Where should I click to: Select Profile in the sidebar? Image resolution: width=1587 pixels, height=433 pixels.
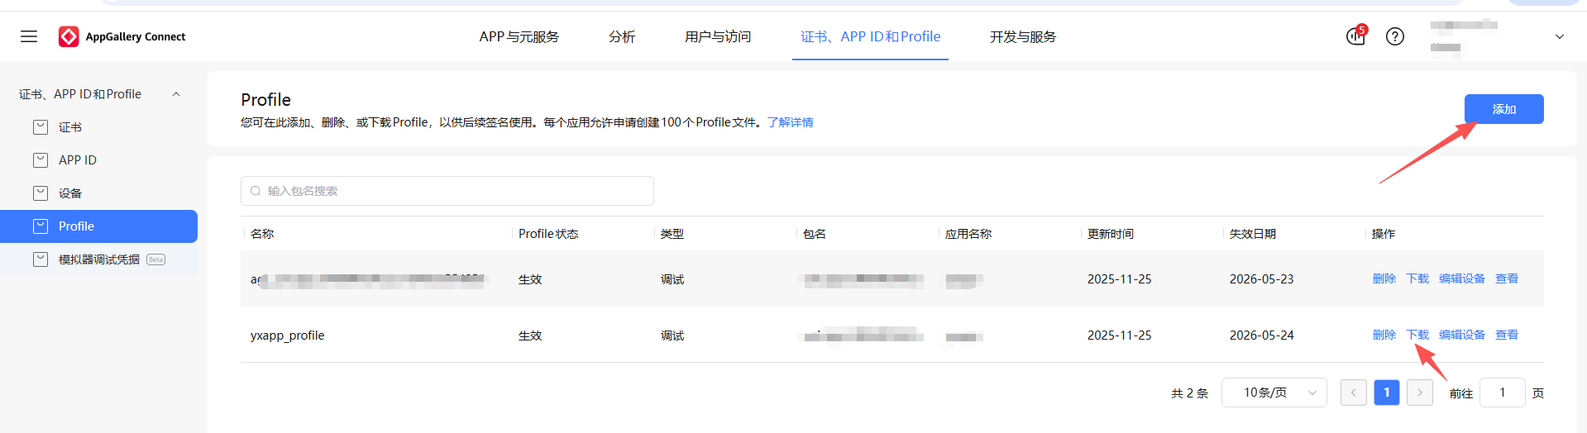98,226
